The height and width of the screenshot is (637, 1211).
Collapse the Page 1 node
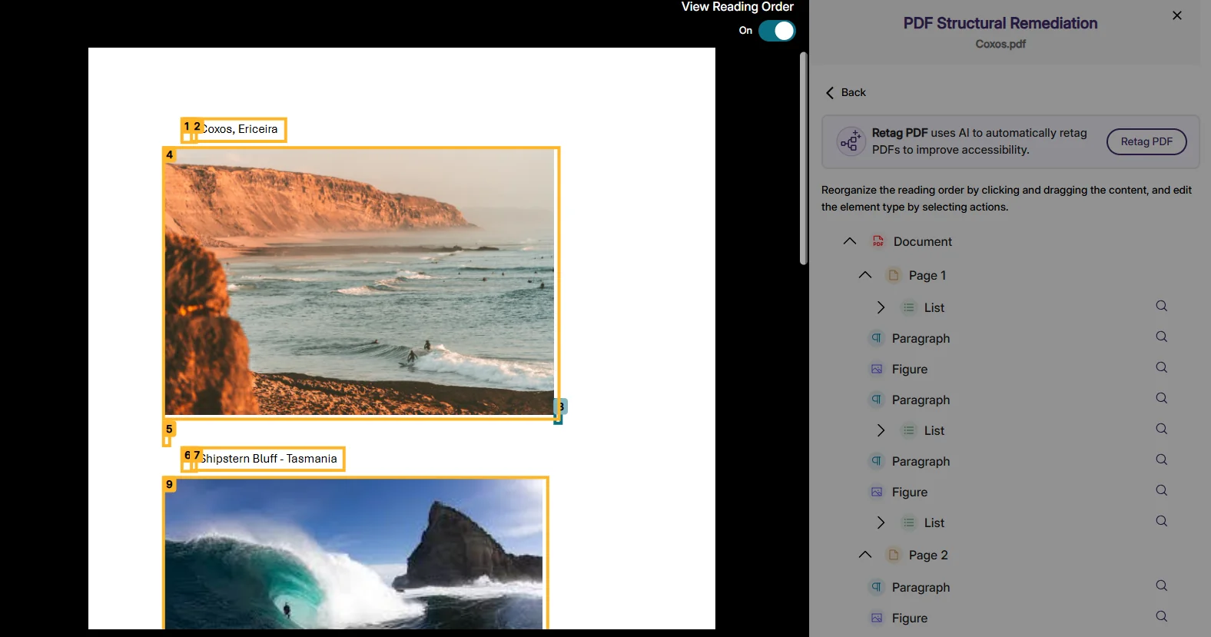click(864, 275)
